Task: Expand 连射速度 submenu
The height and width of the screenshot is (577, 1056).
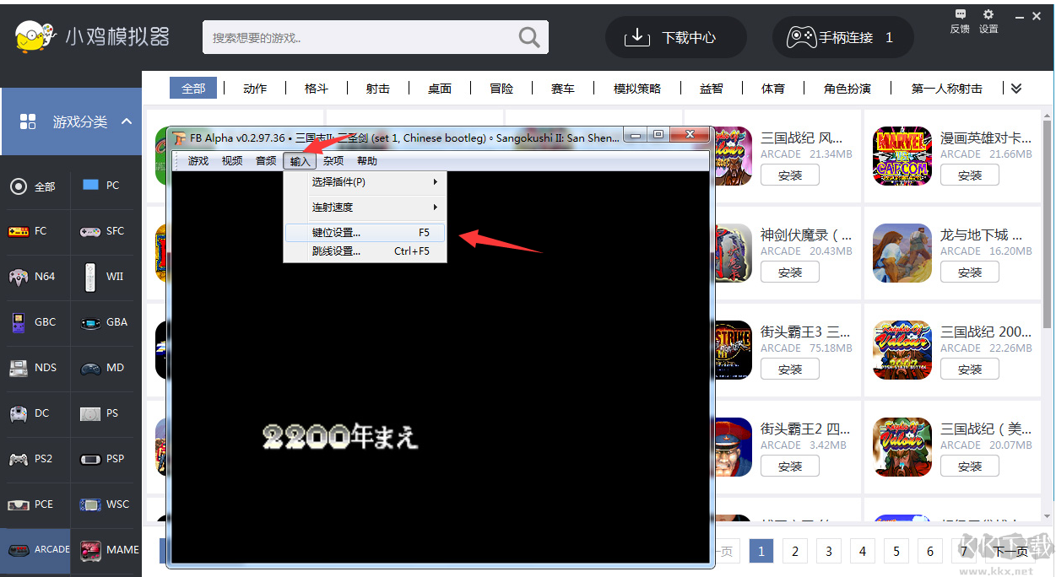Action: (365, 208)
